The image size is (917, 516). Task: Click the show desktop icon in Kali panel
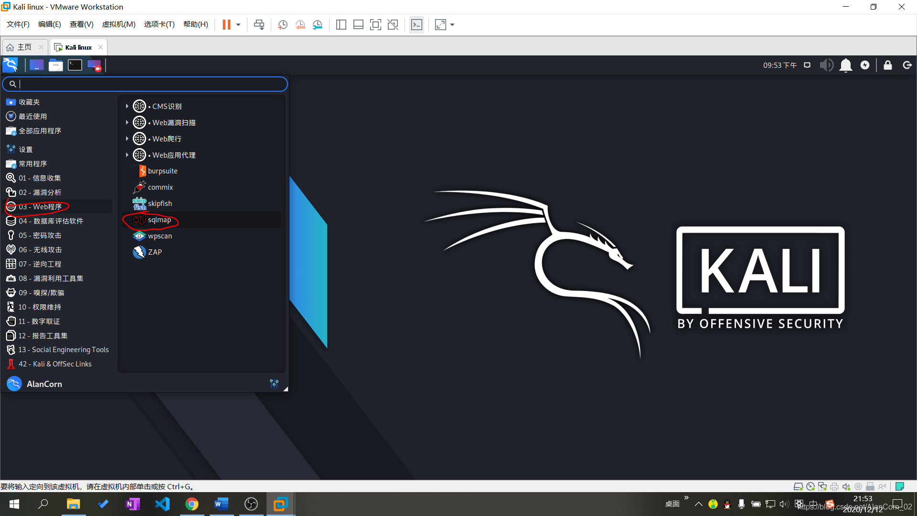tap(37, 65)
